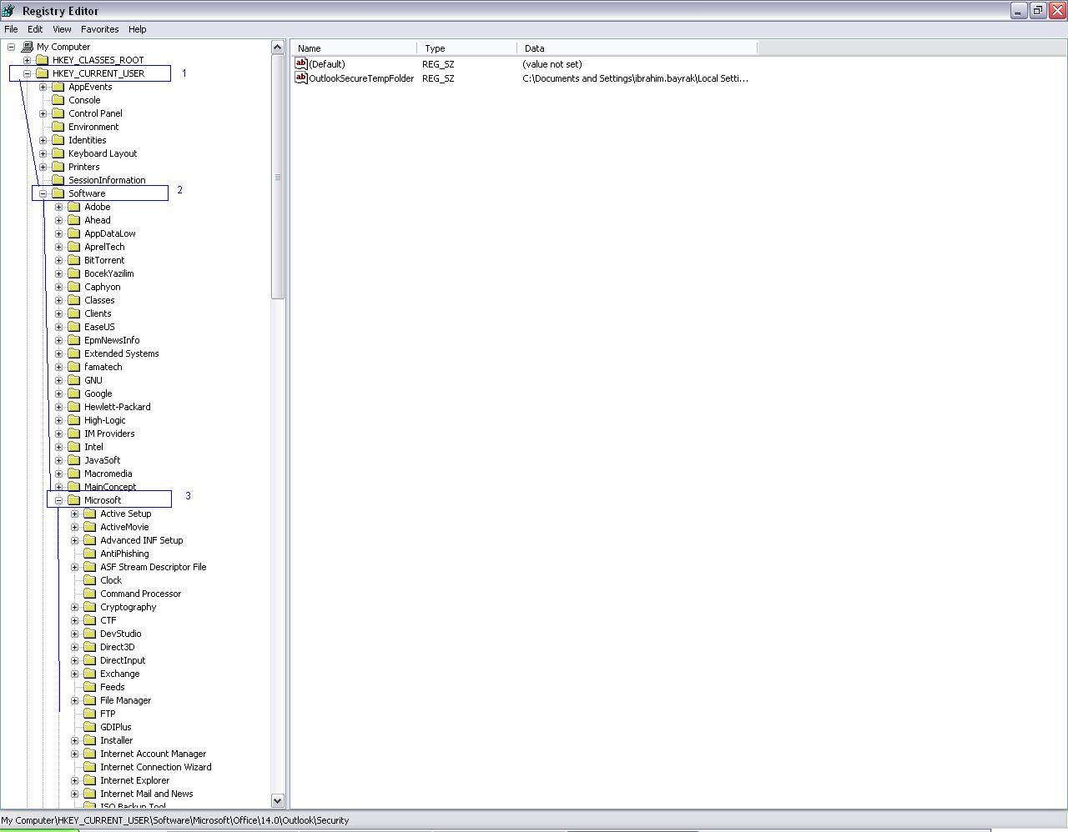Select the (Default) value name
The width and height of the screenshot is (1068, 832).
(x=327, y=64)
